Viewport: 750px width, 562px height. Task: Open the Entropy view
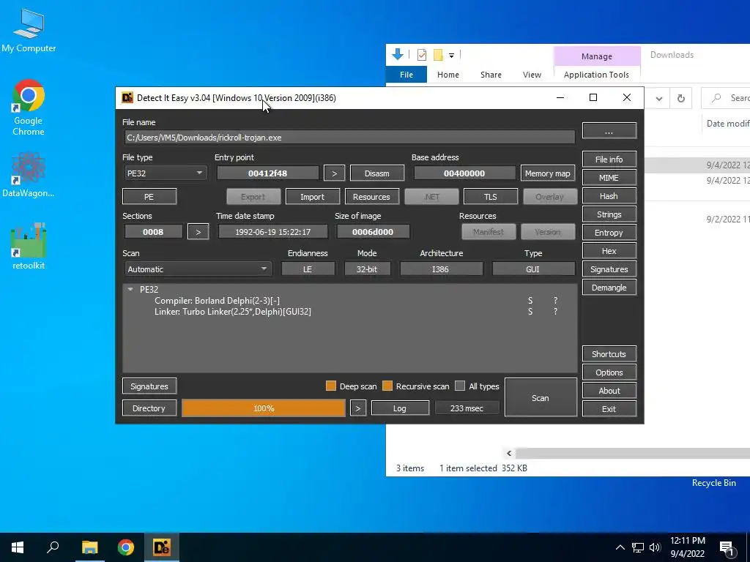point(609,233)
